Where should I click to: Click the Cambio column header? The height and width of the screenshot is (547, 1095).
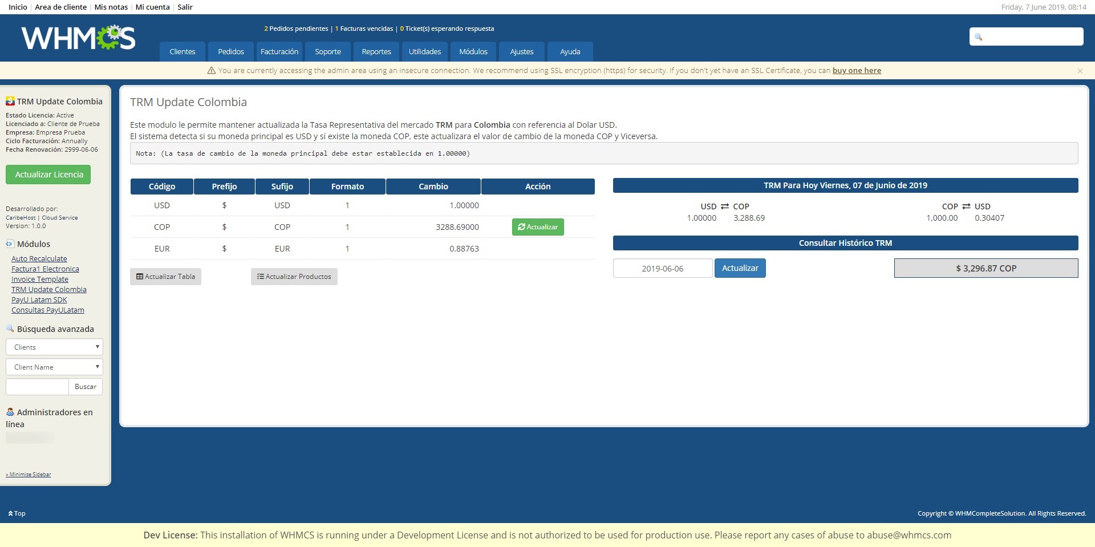click(x=433, y=187)
